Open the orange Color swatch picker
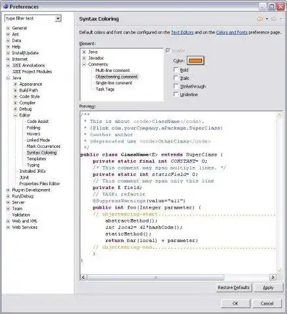The image size is (287, 314). [x=195, y=60]
